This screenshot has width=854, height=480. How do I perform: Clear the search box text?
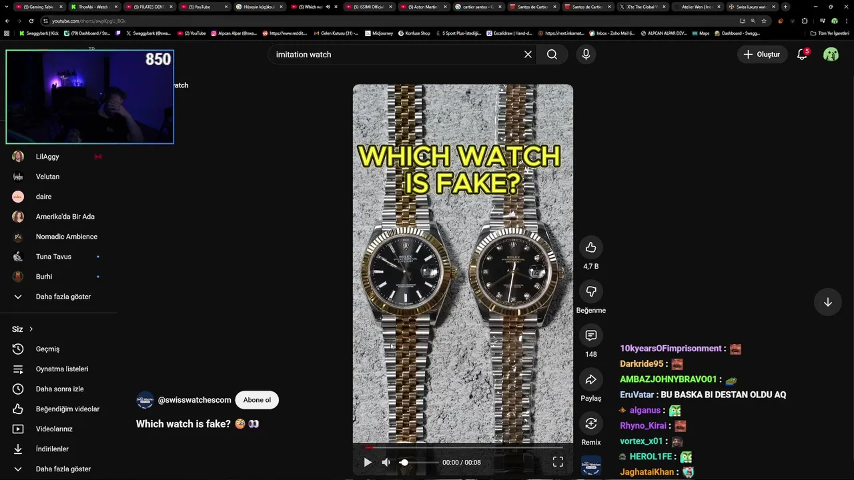tap(528, 55)
